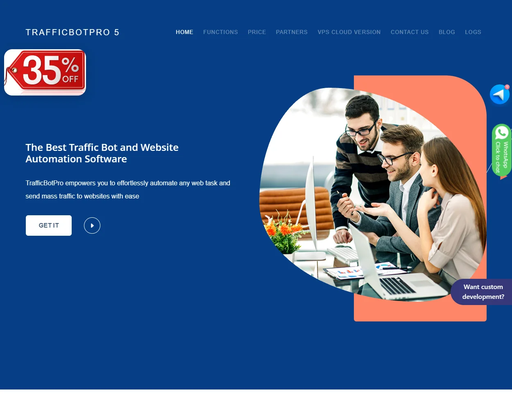Open the BLOG menu entry
Viewport: 512px width, 410px height.
(447, 32)
